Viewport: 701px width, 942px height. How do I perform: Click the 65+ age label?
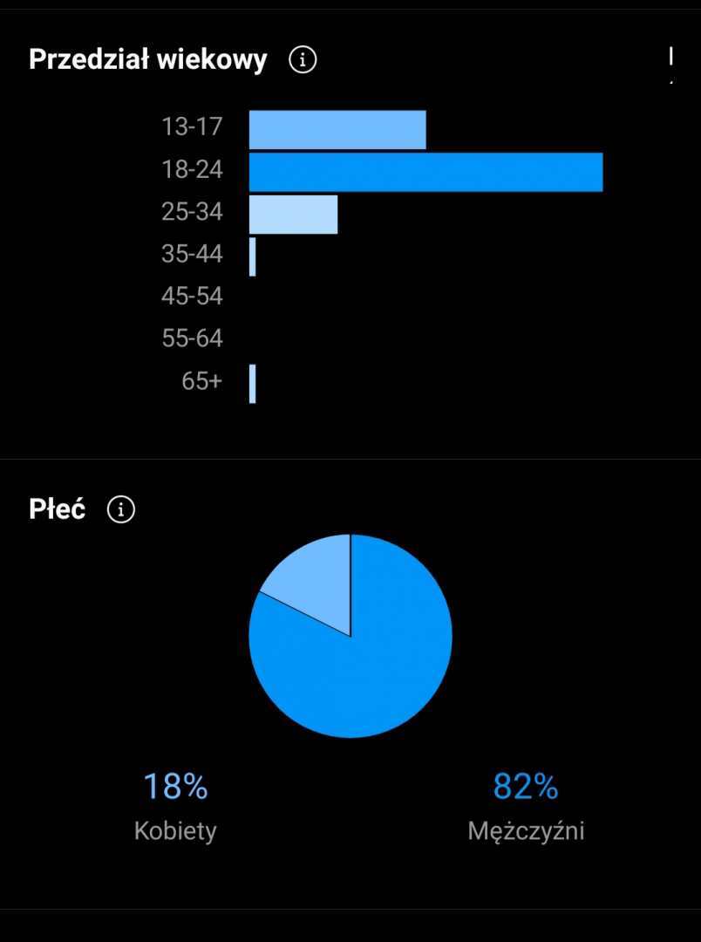point(201,381)
